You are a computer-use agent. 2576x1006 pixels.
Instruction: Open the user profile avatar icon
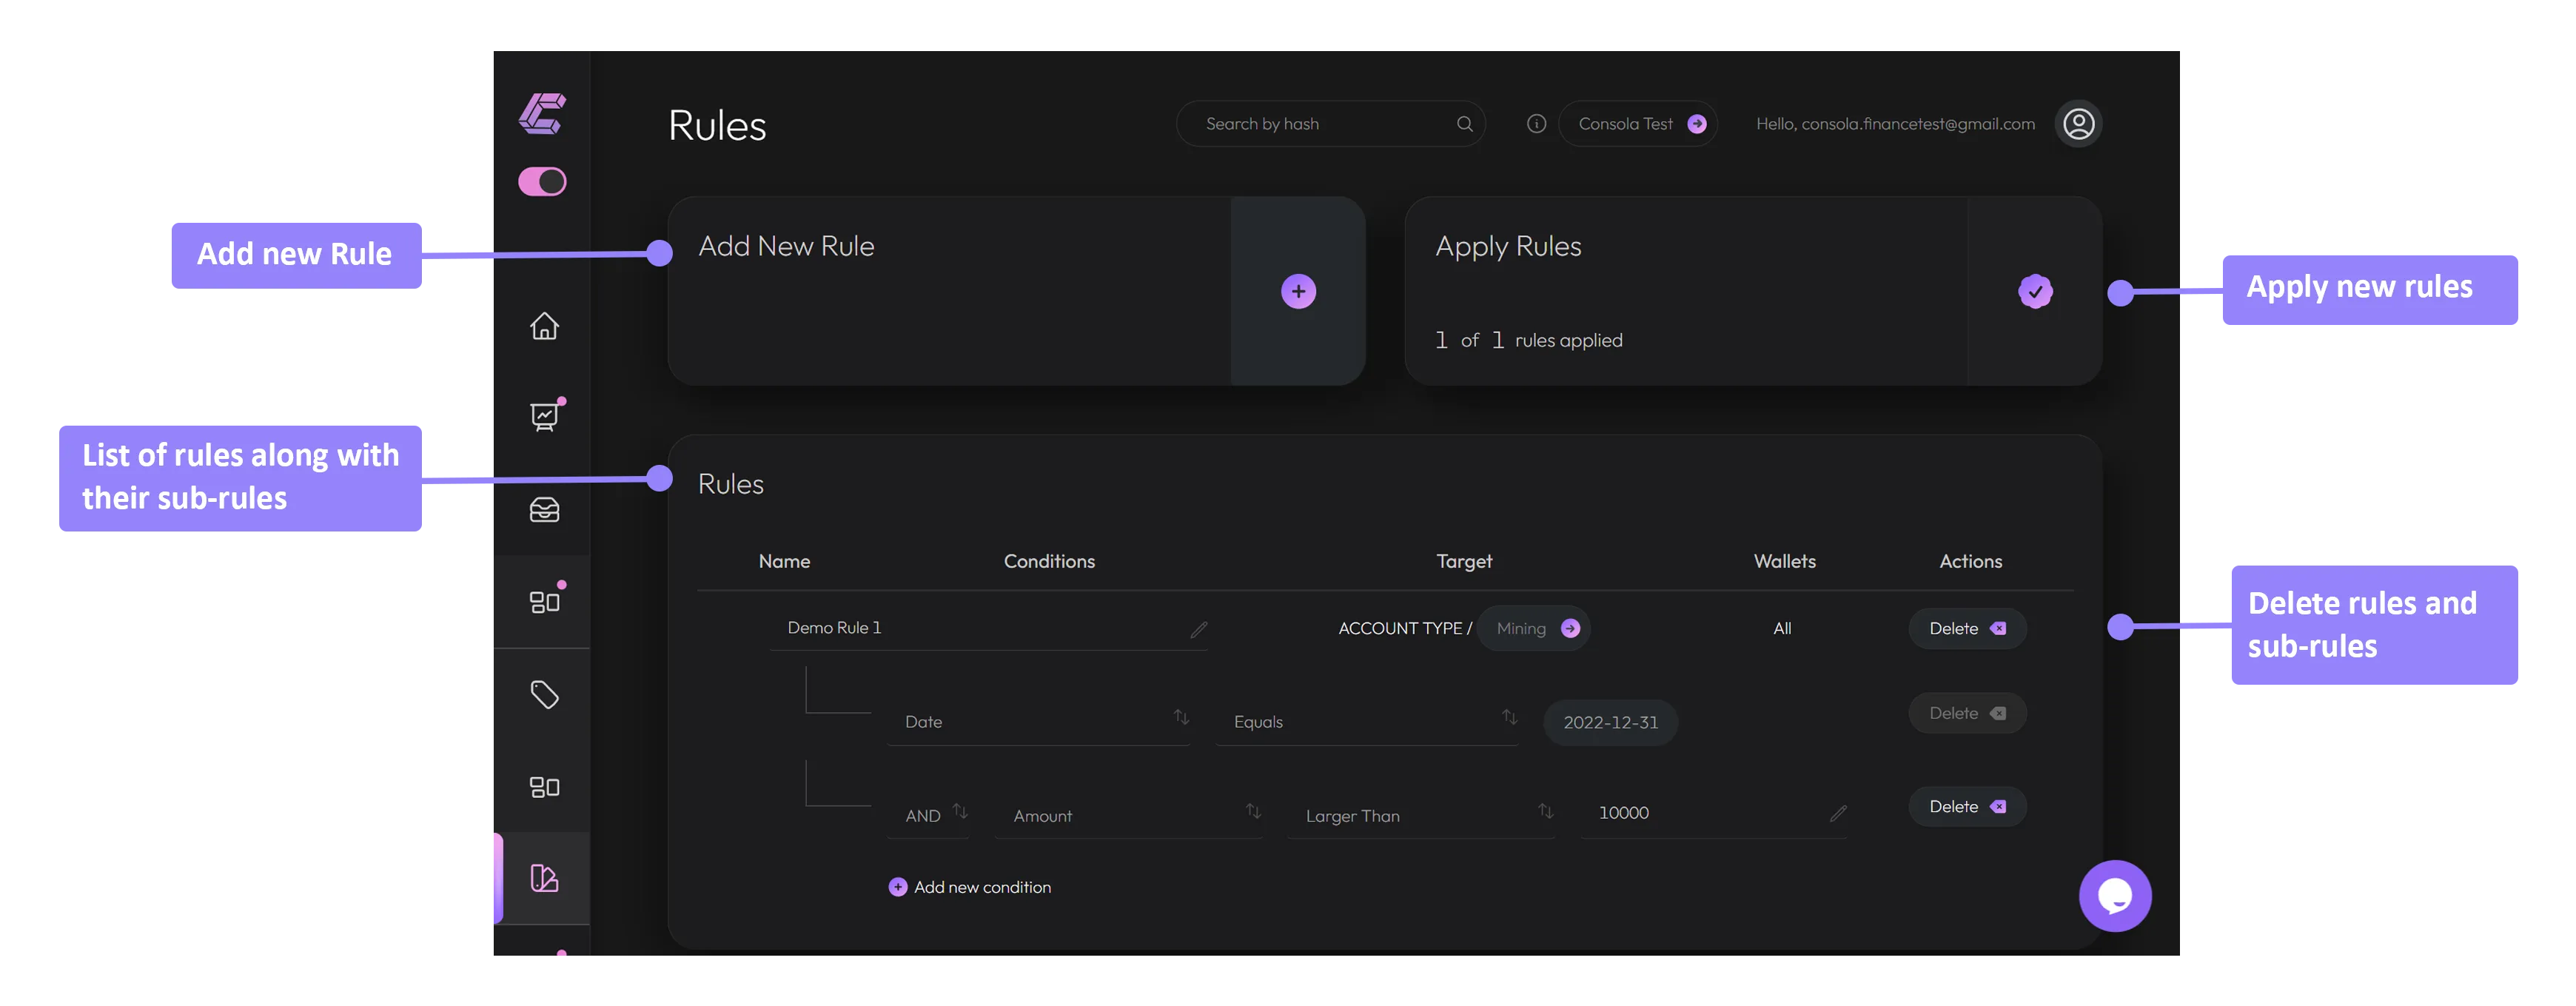pos(2078,124)
